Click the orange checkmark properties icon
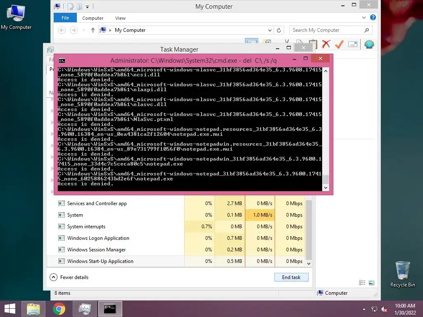423x317 pixels. (x=339, y=44)
